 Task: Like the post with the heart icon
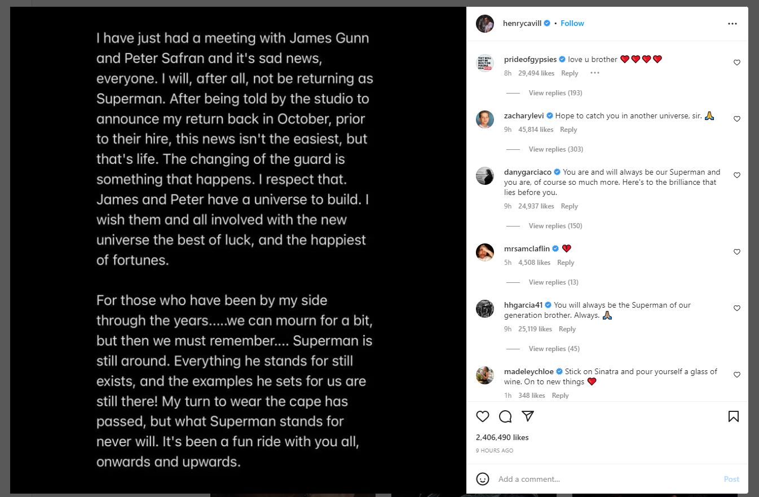tap(483, 416)
